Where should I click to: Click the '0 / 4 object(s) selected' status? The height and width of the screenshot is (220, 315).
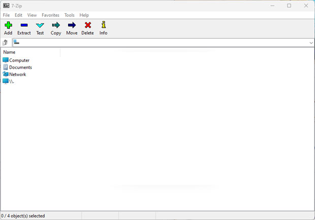tap(23, 216)
